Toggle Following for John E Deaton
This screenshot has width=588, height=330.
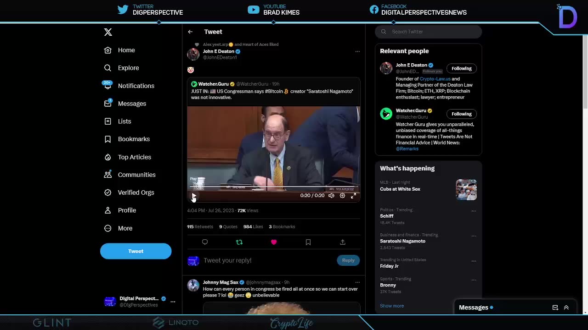(461, 68)
